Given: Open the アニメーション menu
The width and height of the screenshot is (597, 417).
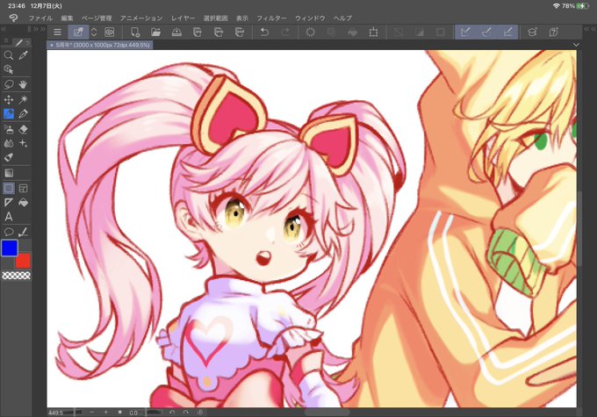Looking at the screenshot, I should pyautogui.click(x=141, y=18).
